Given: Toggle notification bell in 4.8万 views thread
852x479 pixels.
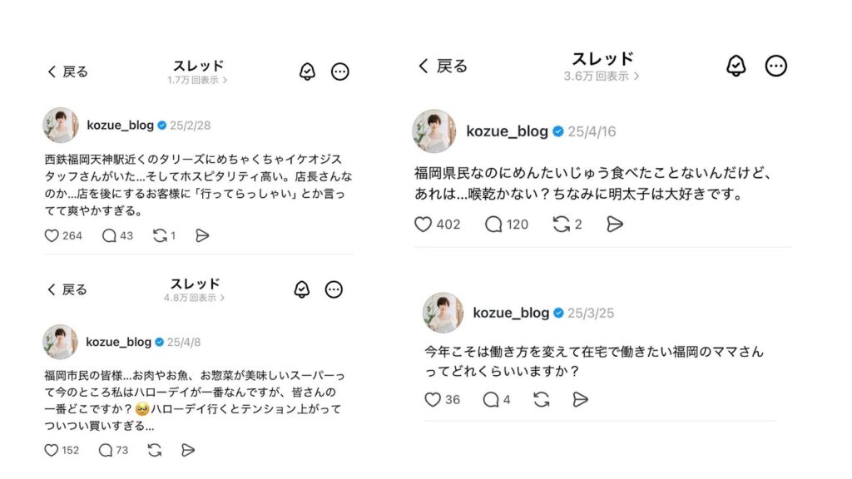Looking at the screenshot, I should (x=301, y=289).
